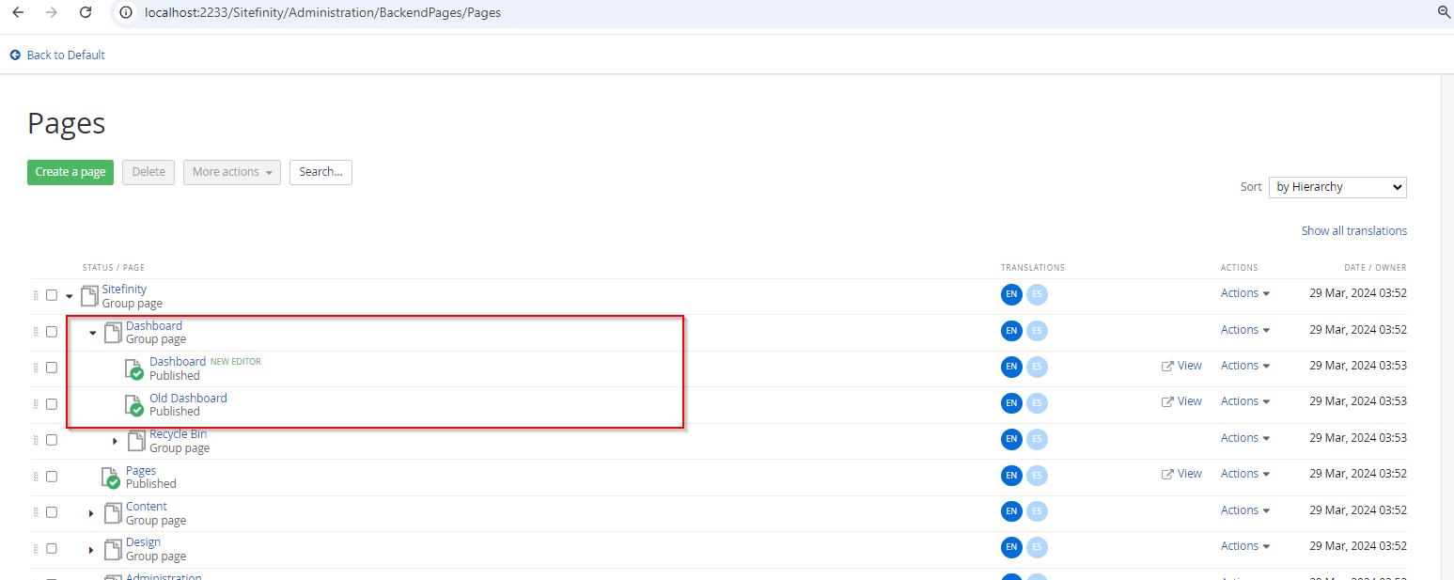This screenshot has height=580, width=1454.
Task: Reload the current page
Action: pos(86,12)
